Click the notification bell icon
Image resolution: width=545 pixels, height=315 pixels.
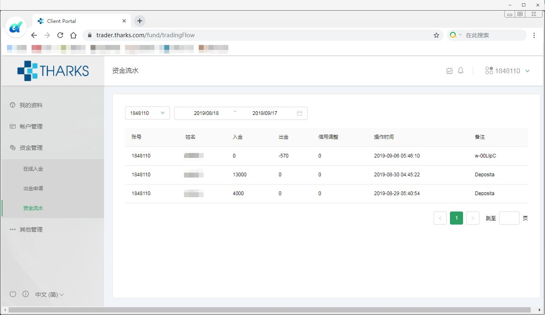tap(461, 71)
